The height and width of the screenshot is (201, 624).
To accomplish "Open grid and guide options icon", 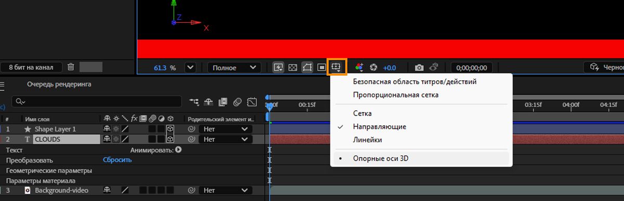I will pyautogui.click(x=337, y=67).
